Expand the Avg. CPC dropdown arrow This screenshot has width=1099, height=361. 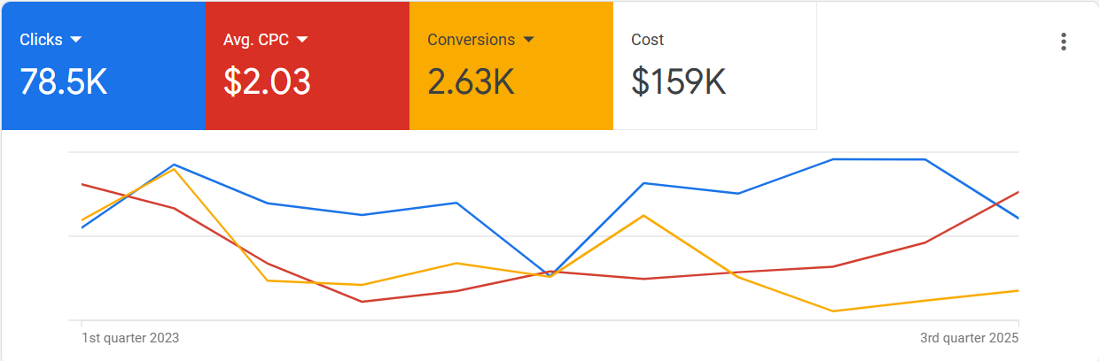[301, 40]
